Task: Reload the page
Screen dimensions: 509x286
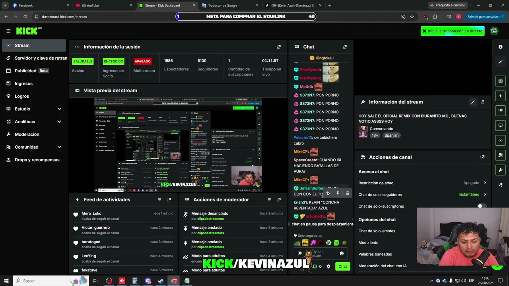Action: (25, 17)
